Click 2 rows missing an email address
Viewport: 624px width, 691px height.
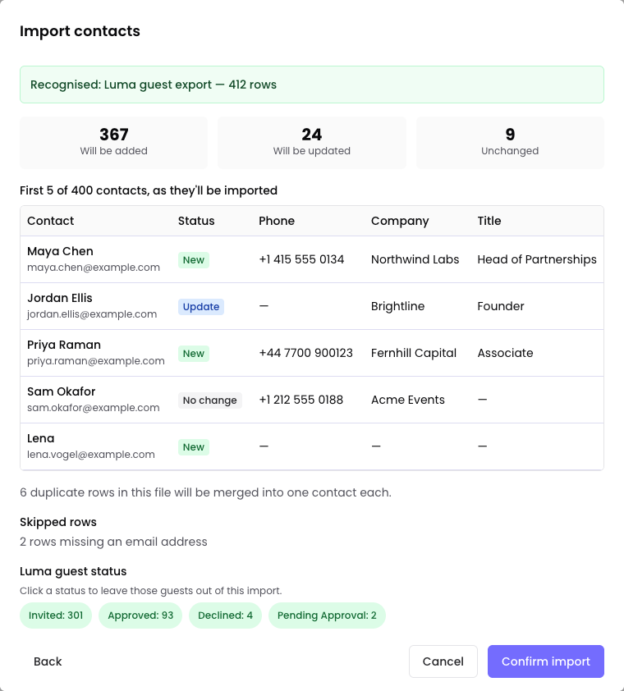pos(113,542)
